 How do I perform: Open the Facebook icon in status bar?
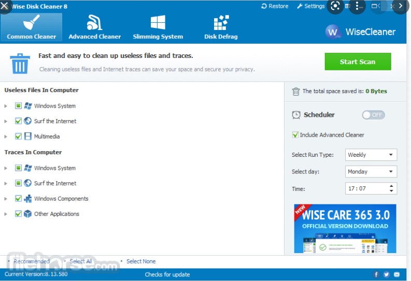point(376,274)
